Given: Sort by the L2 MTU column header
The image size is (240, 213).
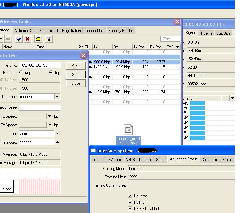Looking at the screenshot, I should 84,47.
